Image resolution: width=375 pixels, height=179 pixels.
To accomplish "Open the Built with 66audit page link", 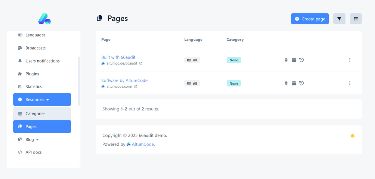I will click(x=118, y=57).
